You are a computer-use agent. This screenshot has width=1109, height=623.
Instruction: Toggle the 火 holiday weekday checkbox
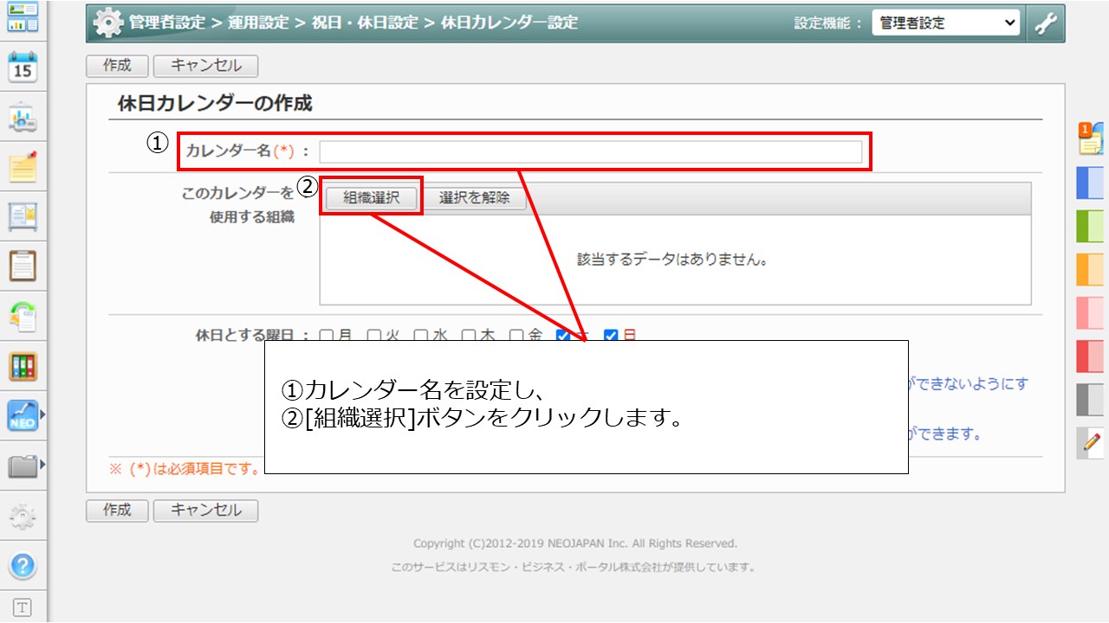373,335
